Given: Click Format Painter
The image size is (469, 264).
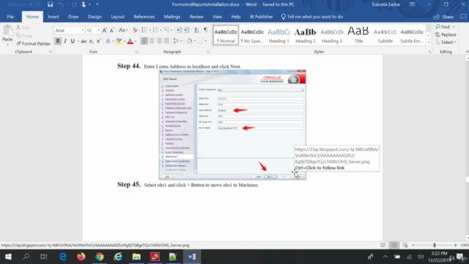Looking at the screenshot, I should (33, 44).
